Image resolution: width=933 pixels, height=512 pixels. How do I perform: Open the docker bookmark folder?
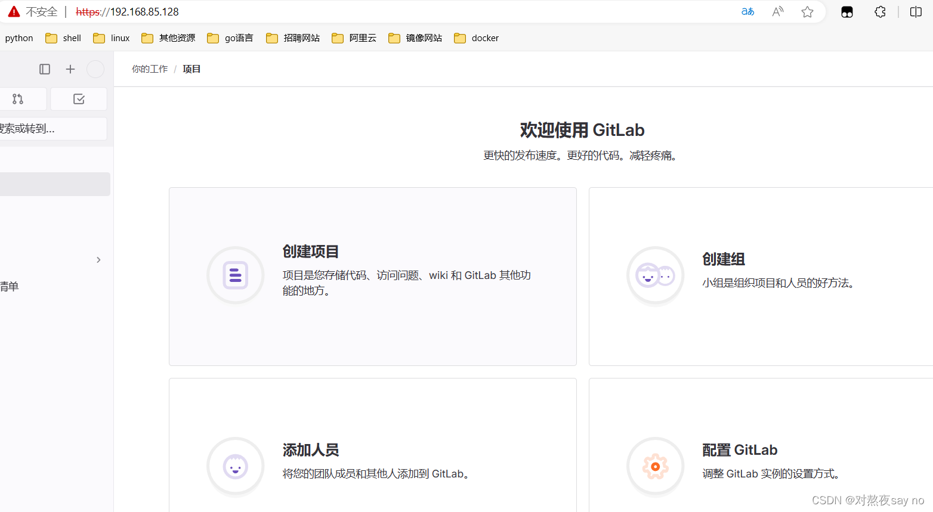476,38
